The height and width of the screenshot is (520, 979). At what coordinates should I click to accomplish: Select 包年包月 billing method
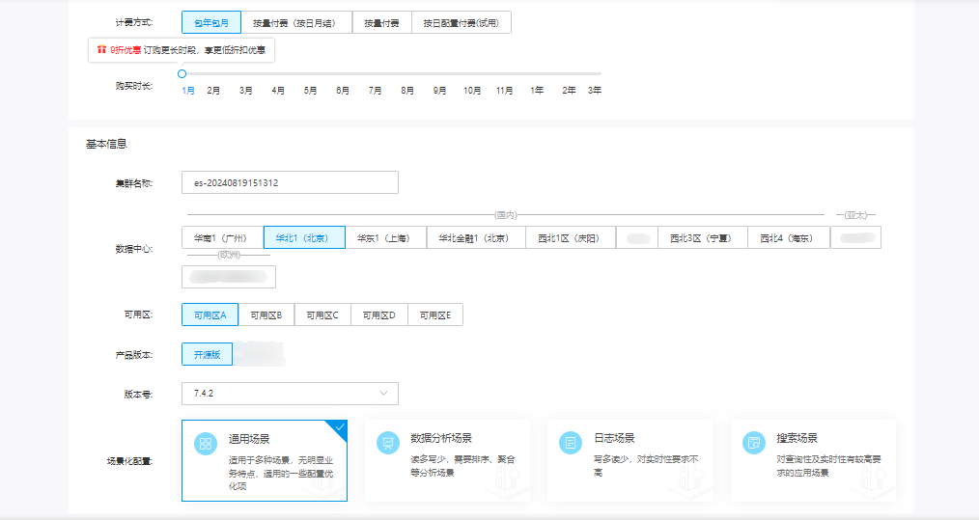pyautogui.click(x=210, y=22)
